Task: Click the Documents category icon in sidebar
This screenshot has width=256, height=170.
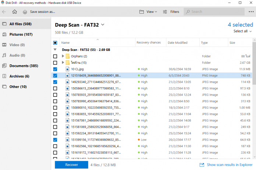Action: pyautogui.click(x=4, y=66)
